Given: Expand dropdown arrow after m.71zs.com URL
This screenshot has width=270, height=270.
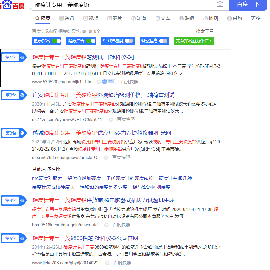Looking at the screenshot, I should point(111,120).
